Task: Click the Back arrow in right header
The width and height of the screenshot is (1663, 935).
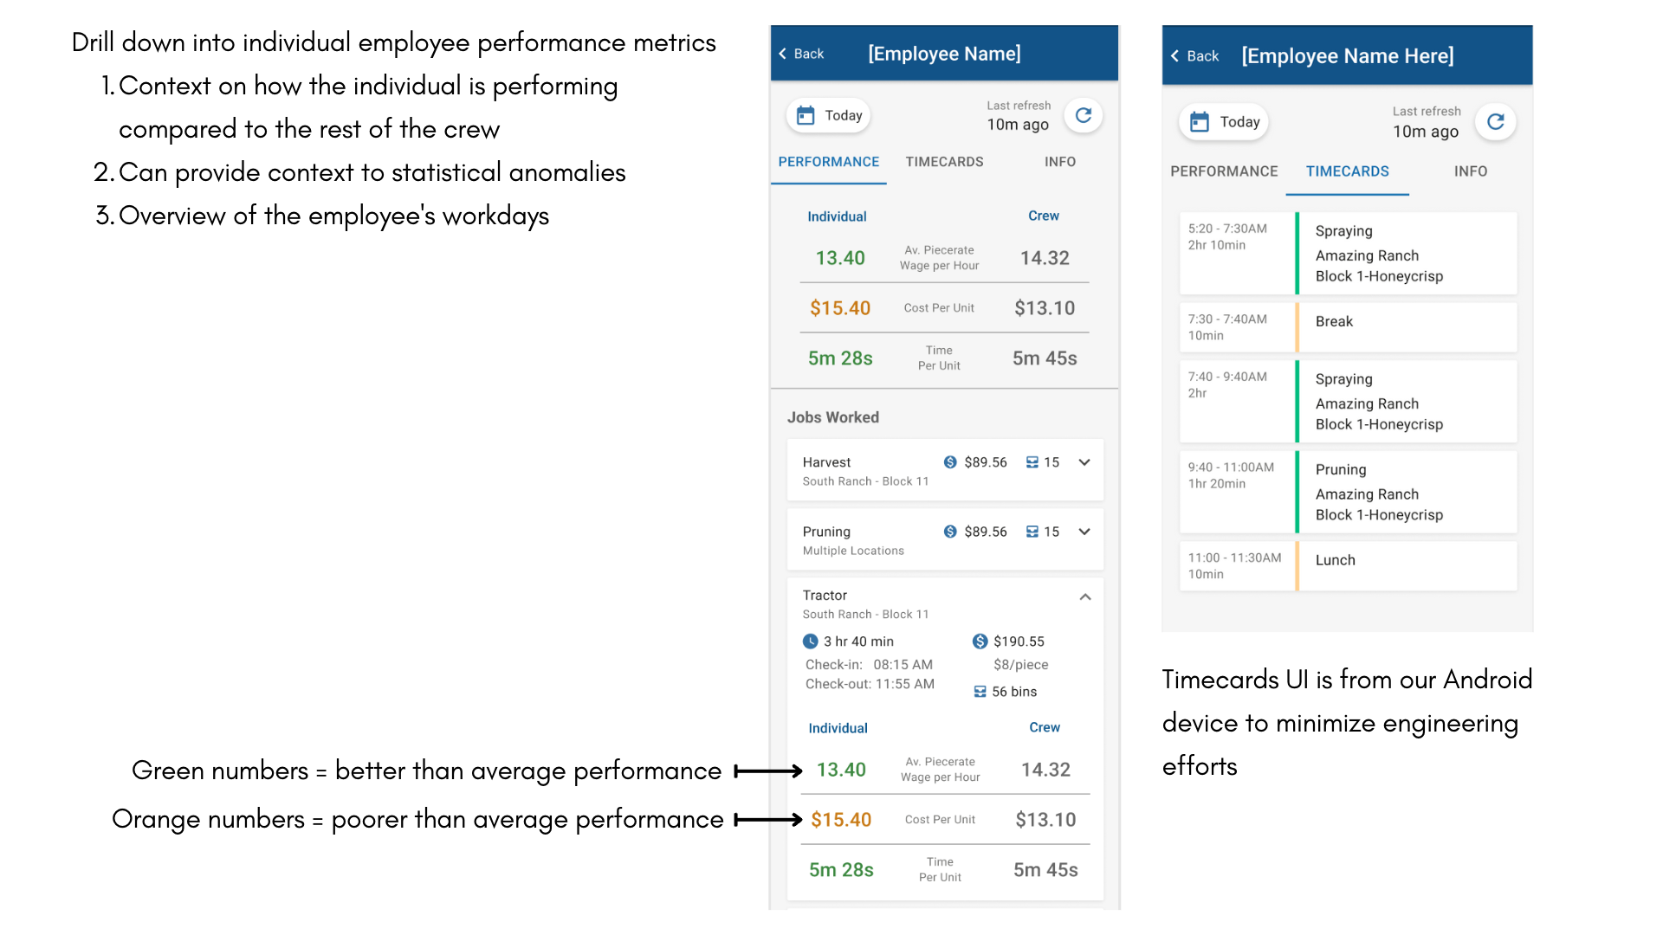Action: (x=1175, y=56)
